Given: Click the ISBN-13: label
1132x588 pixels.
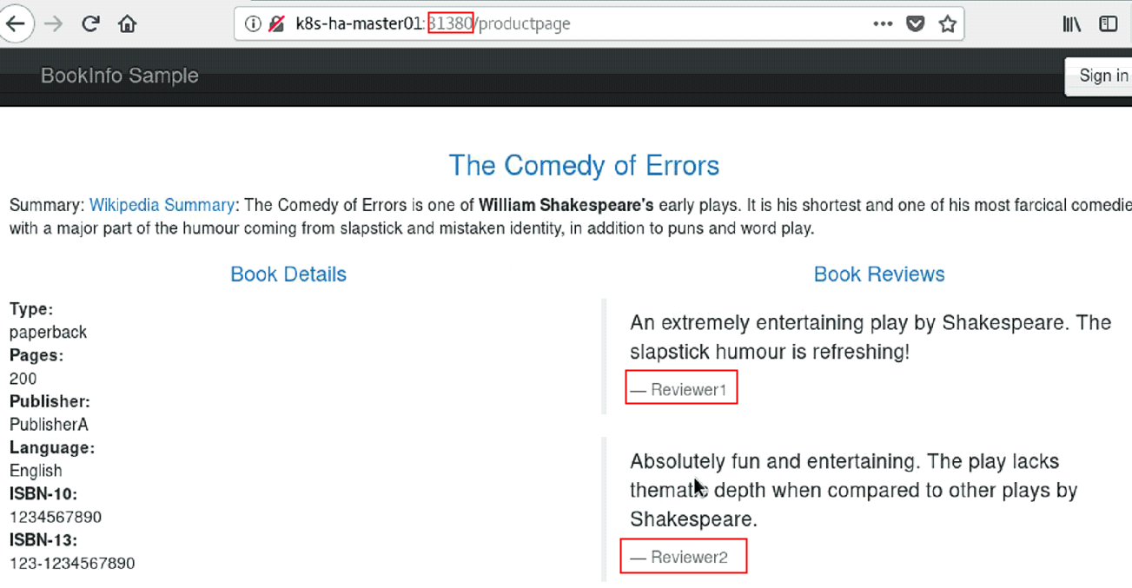Looking at the screenshot, I should tap(43, 540).
